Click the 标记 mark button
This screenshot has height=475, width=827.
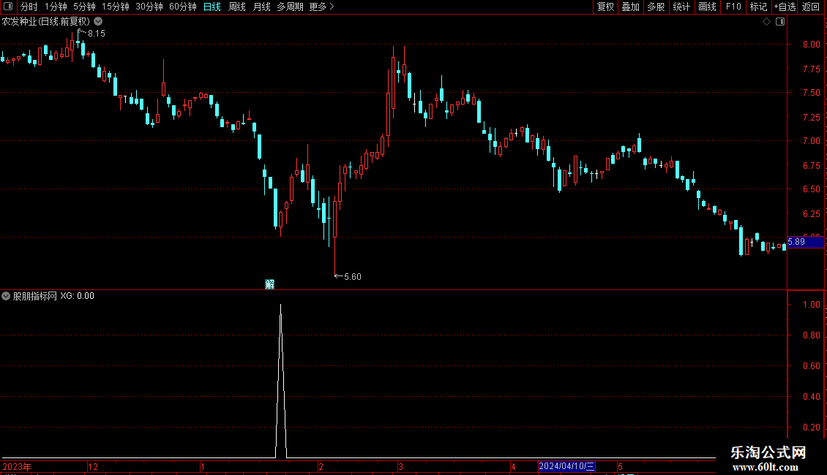coord(758,7)
